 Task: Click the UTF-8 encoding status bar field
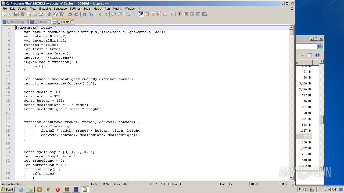(x=265, y=184)
